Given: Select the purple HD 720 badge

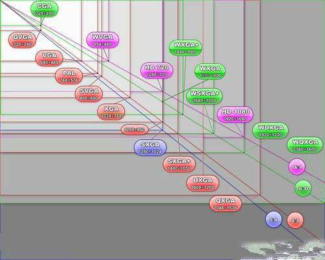Looking at the screenshot, I should tap(157, 71).
